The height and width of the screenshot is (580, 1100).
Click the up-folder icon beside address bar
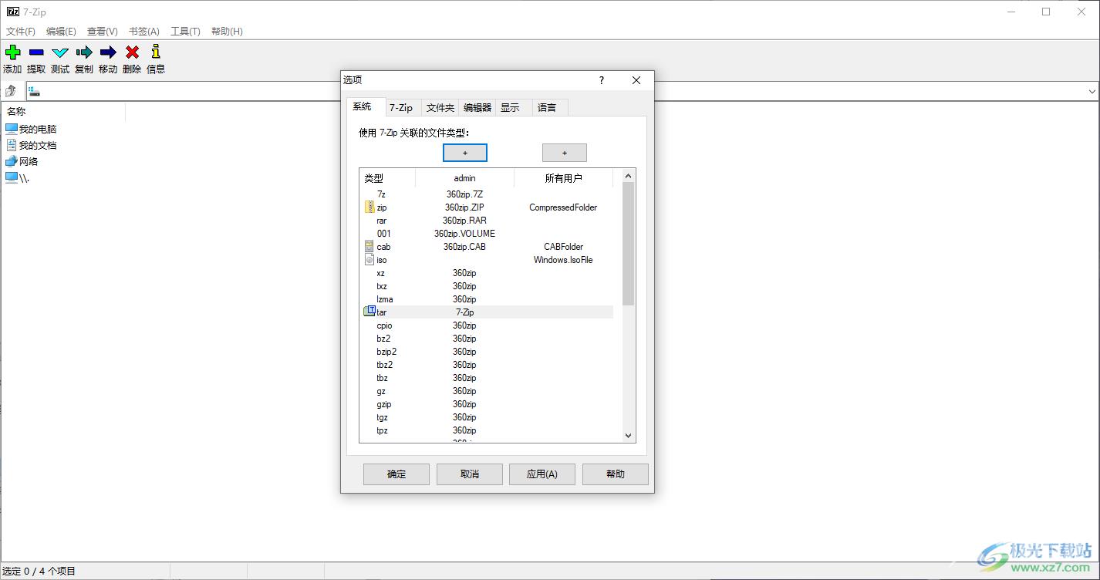[x=11, y=91]
